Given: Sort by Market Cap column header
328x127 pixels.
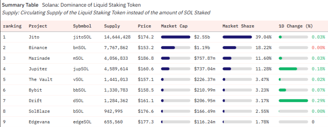Looking at the screenshot, I should pyautogui.click(x=174, y=26).
